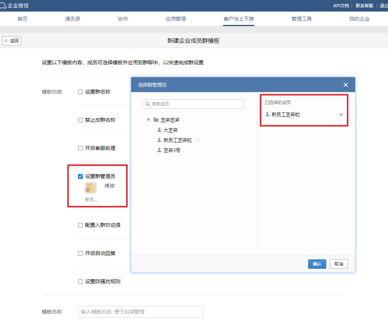Click the 企业微信 logo icon
This screenshot has height=324, width=388.
[4, 5]
